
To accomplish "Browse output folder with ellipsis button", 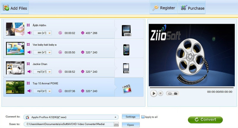I will (x=116, y=124).
